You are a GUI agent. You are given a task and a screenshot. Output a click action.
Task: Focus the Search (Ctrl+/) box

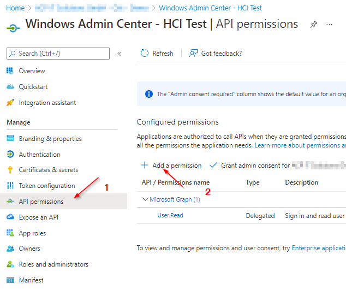pyautogui.click(x=58, y=54)
